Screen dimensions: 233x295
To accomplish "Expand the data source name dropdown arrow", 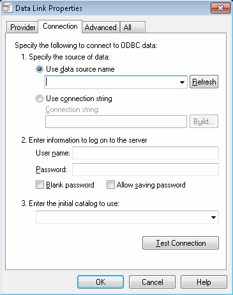I will pyautogui.click(x=182, y=82).
